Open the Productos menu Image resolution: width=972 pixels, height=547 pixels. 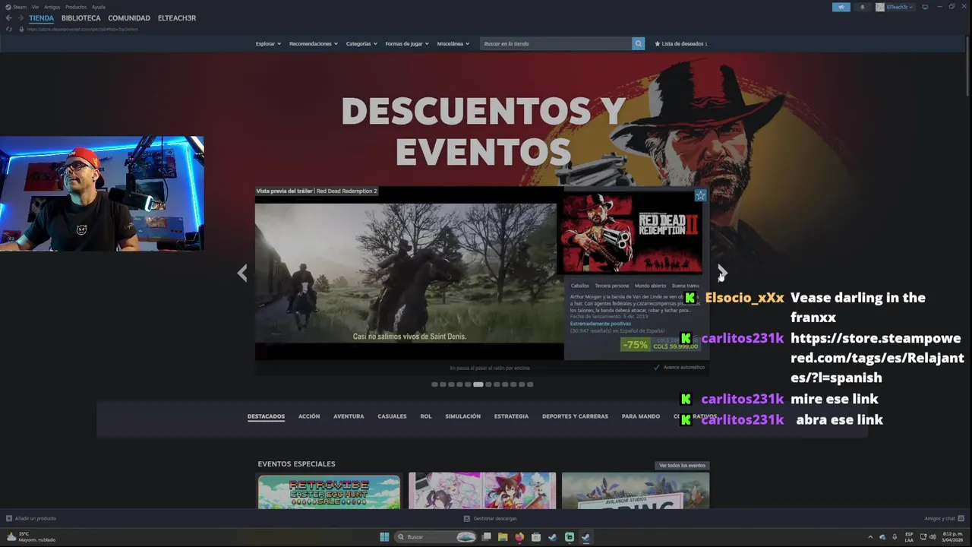pos(76,7)
